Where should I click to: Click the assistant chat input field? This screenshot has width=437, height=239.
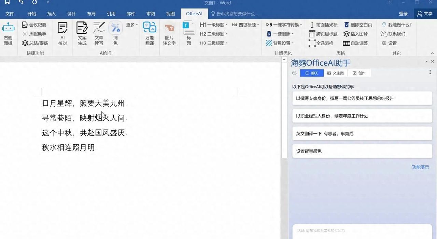pyautogui.click(x=362, y=232)
